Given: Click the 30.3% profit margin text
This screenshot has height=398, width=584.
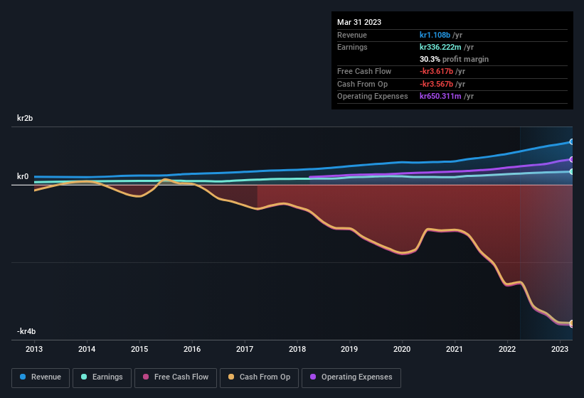Looking at the screenshot, I should tap(454, 59).
